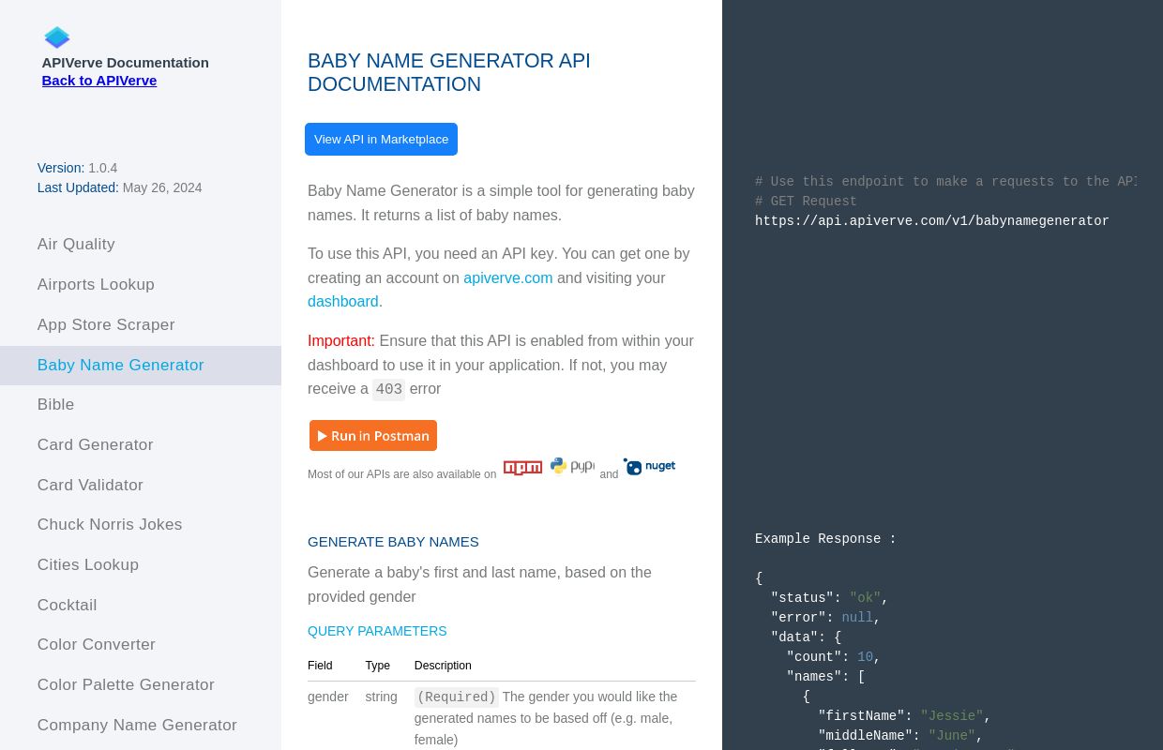
Task: Click the Version 1.0.4 text
Action: pyautogui.click(x=77, y=168)
